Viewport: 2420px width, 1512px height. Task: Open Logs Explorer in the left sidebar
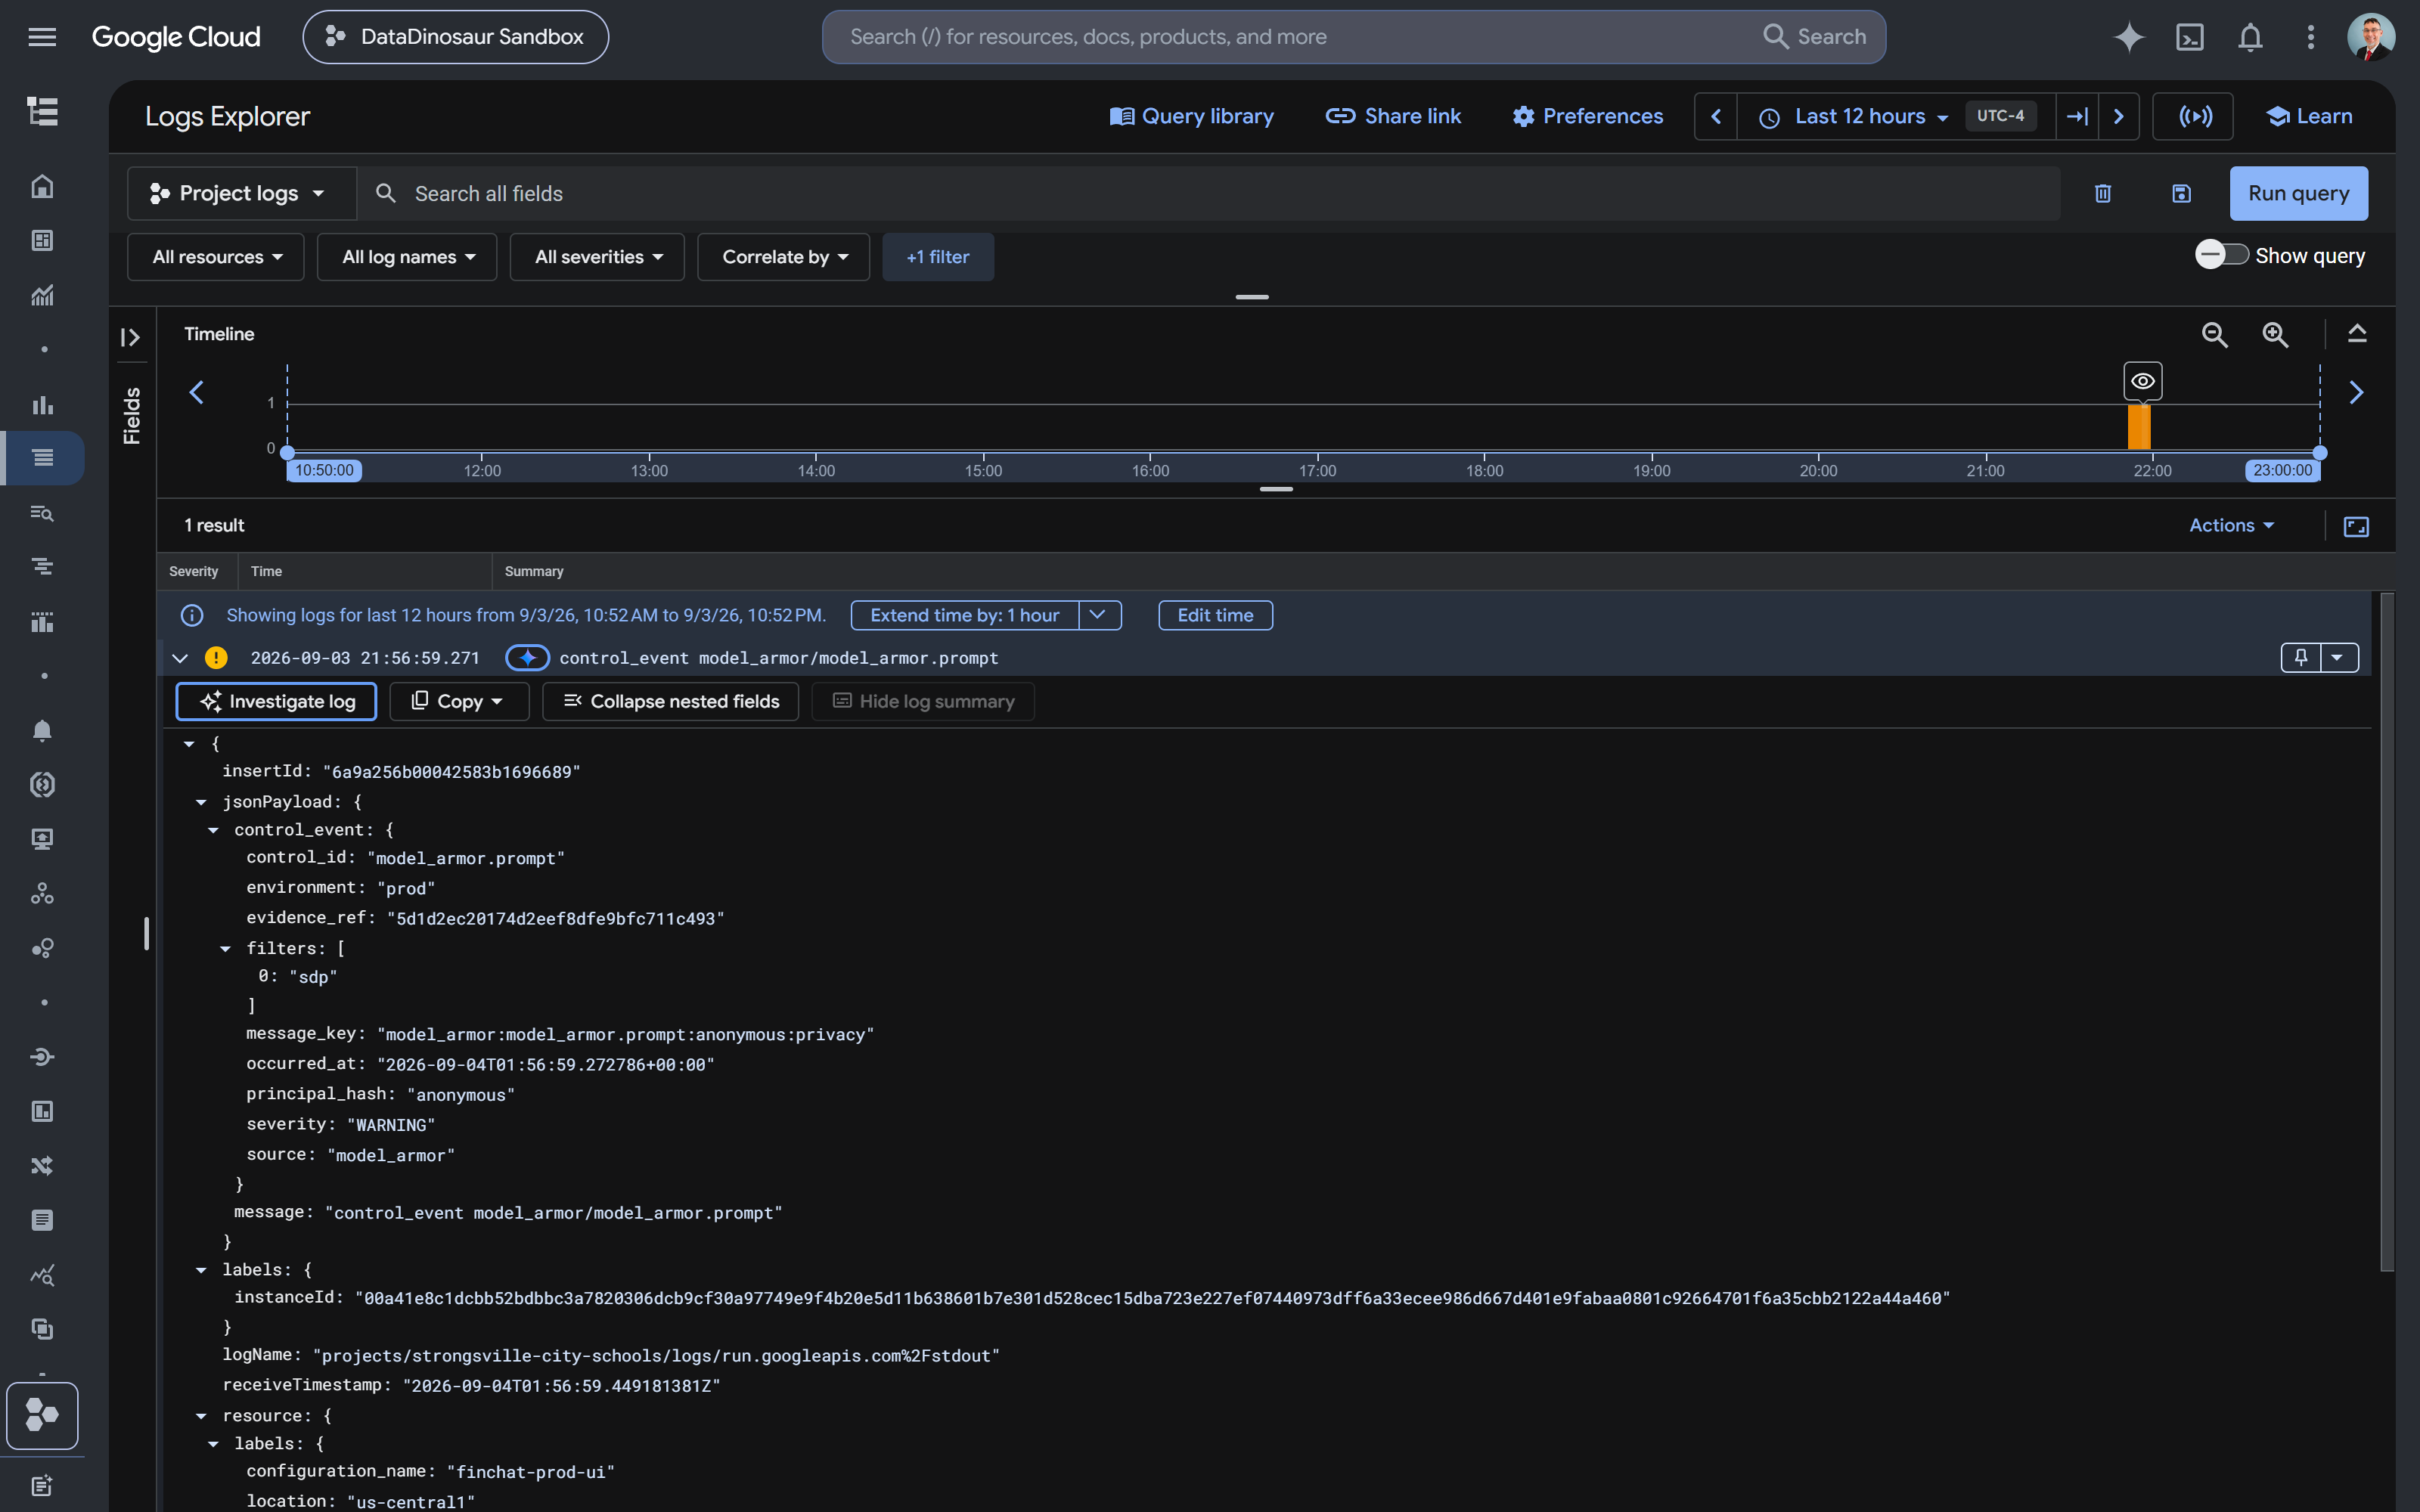tap(42, 458)
